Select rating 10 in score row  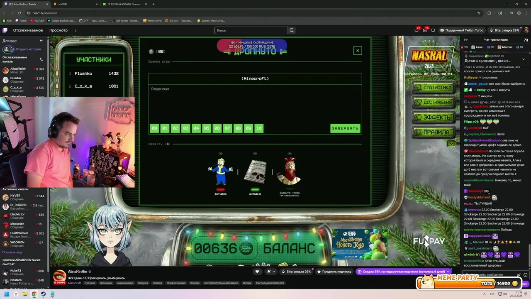[x=259, y=128]
